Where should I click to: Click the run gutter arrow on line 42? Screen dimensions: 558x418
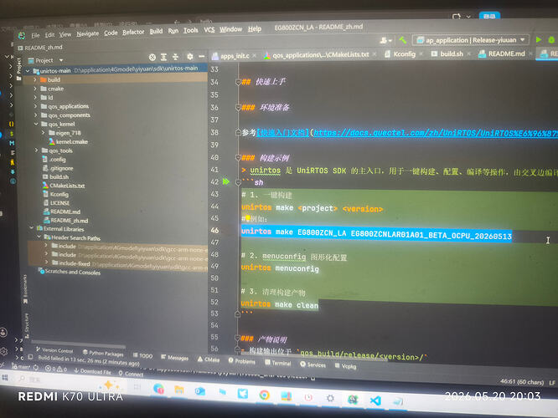click(226, 181)
